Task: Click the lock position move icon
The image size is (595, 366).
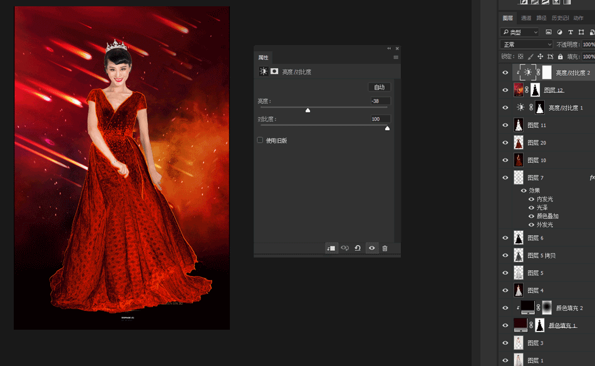Action: pyautogui.click(x=540, y=56)
